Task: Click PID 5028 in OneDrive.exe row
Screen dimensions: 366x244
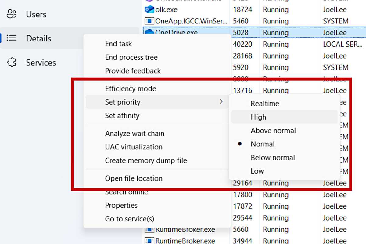Action: (241, 33)
